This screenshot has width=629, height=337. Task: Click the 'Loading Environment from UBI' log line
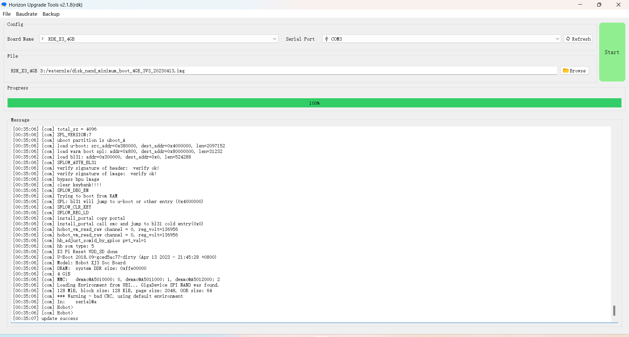pyautogui.click(x=116, y=285)
